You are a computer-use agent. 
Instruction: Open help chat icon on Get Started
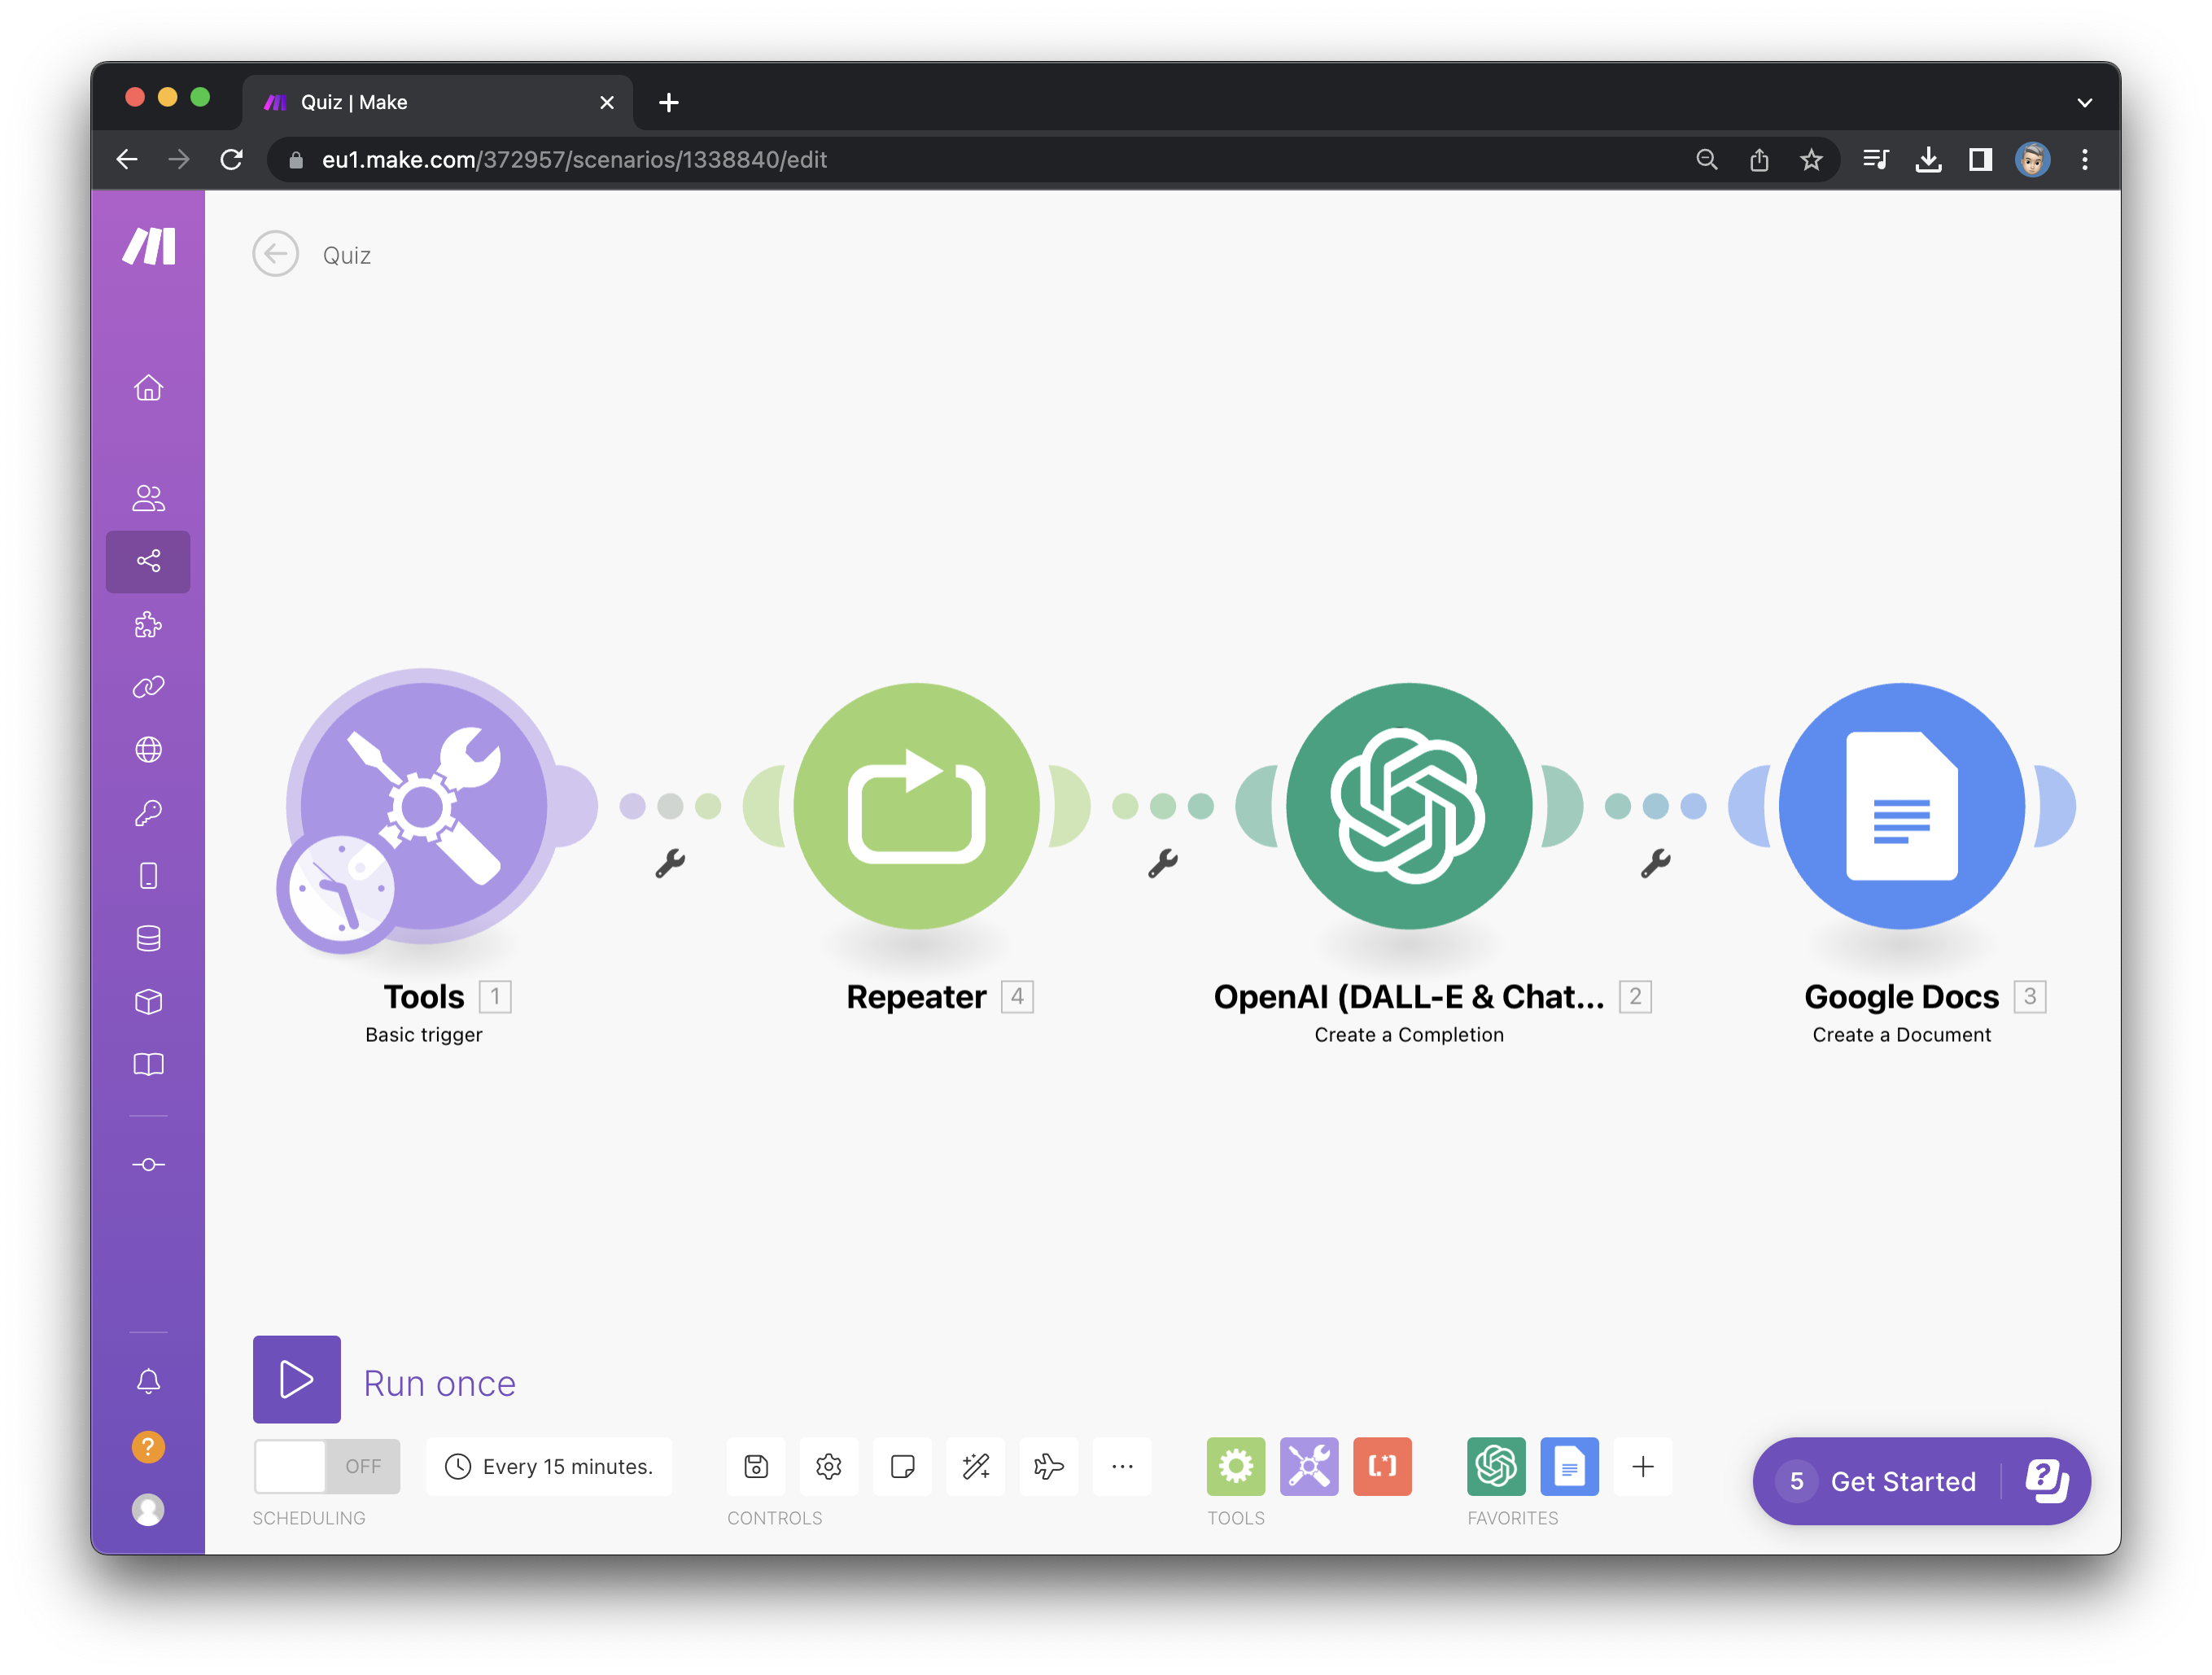(x=2046, y=1481)
